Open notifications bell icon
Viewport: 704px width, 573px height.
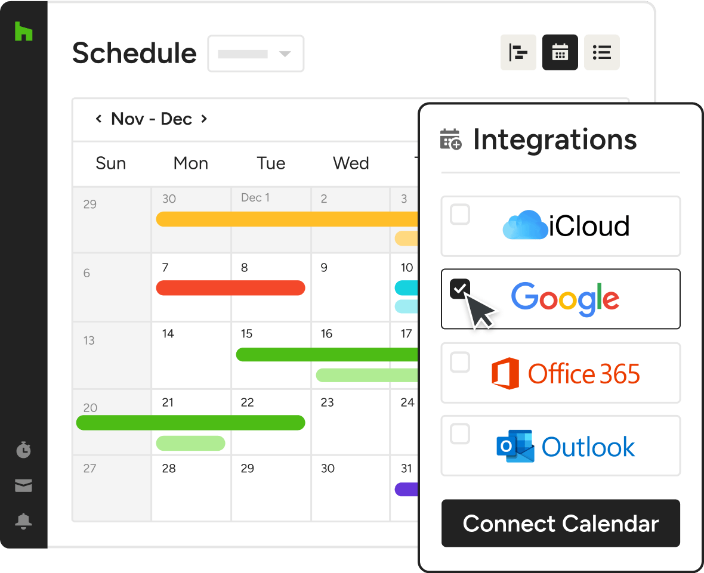click(23, 521)
